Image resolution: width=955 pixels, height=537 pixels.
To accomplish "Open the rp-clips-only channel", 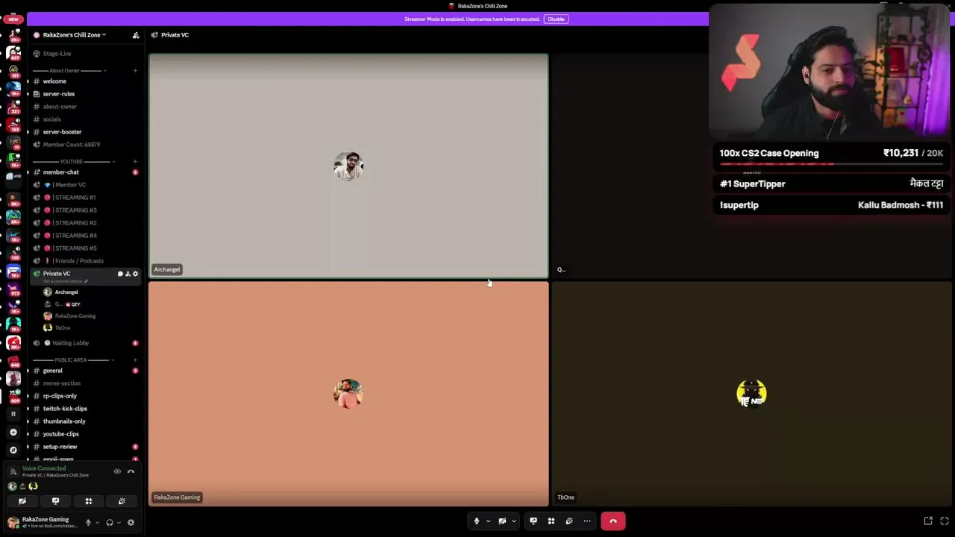I will [x=60, y=396].
